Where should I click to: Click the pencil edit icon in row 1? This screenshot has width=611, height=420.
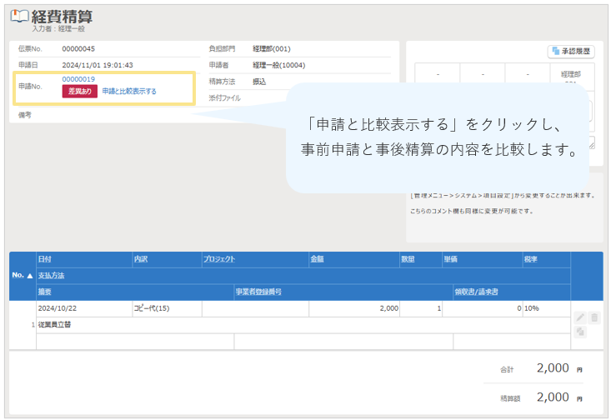click(x=580, y=317)
